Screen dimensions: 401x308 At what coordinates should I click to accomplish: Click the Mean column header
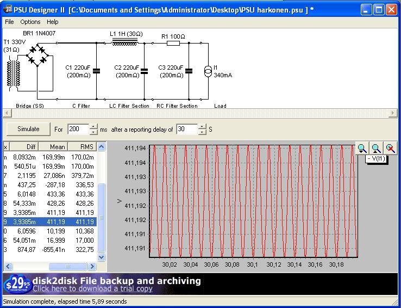[x=54, y=146]
